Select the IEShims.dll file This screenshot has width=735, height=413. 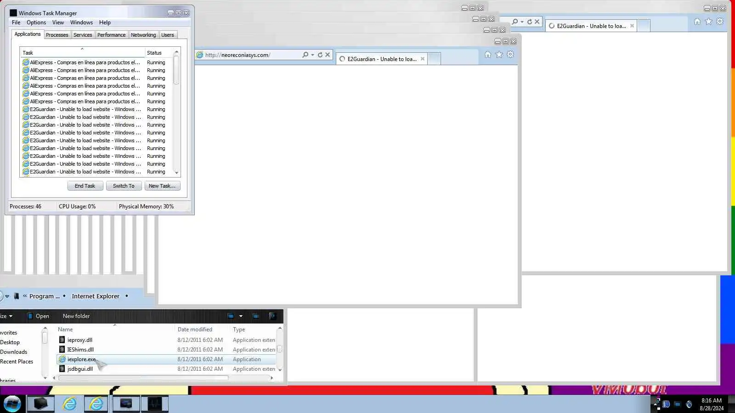[80, 350]
